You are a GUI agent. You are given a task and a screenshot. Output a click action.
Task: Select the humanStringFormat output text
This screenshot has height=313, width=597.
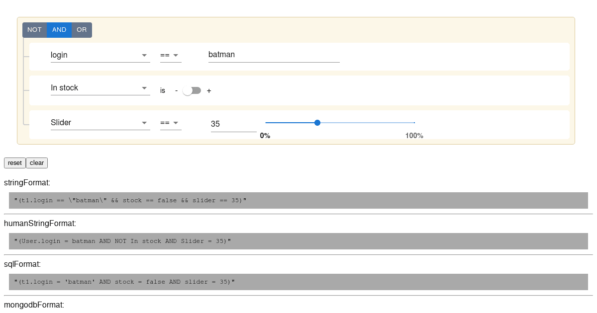129,241
